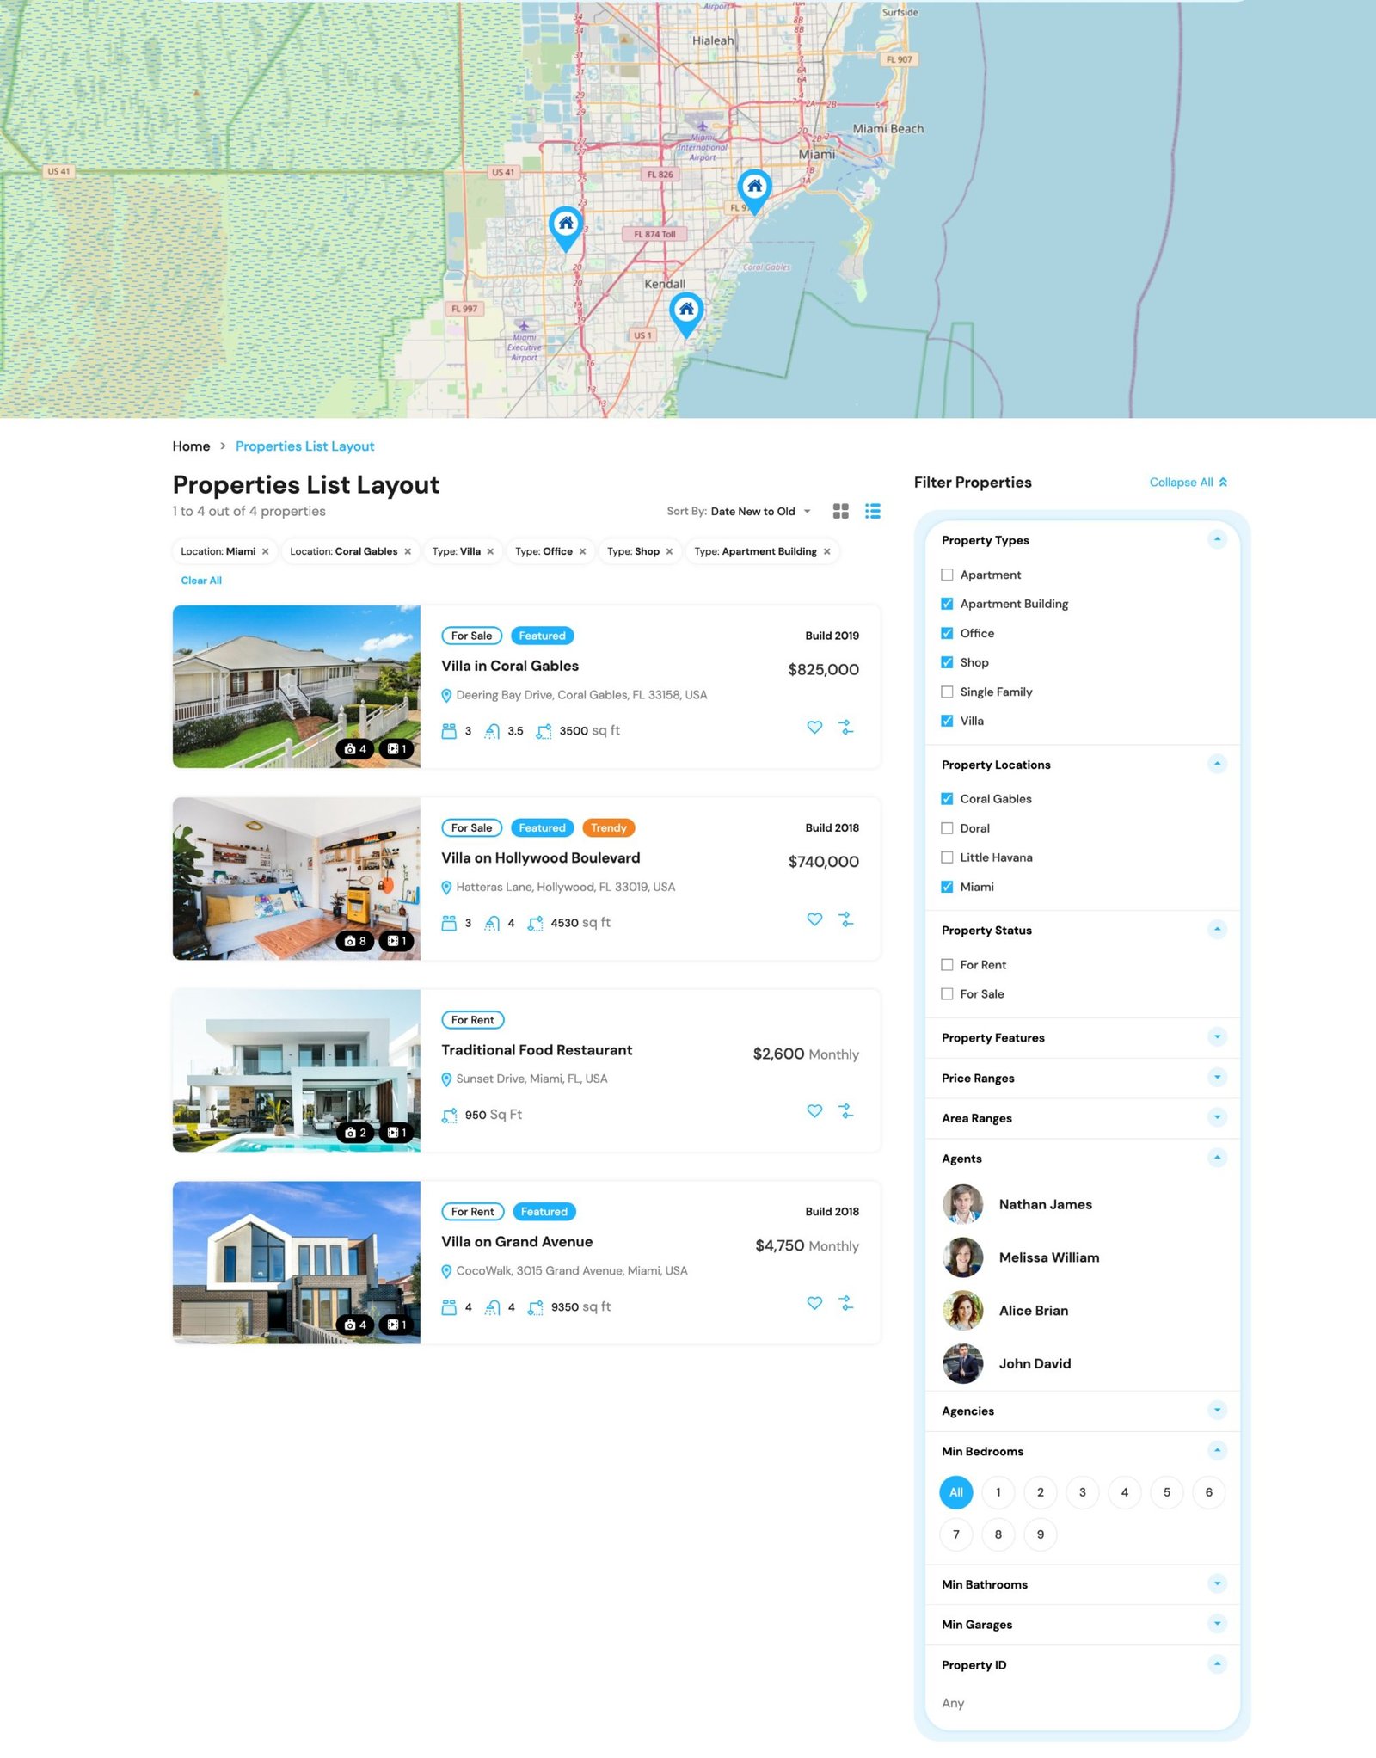Click compare icon on Villa on Grand Avenue

(x=846, y=1304)
